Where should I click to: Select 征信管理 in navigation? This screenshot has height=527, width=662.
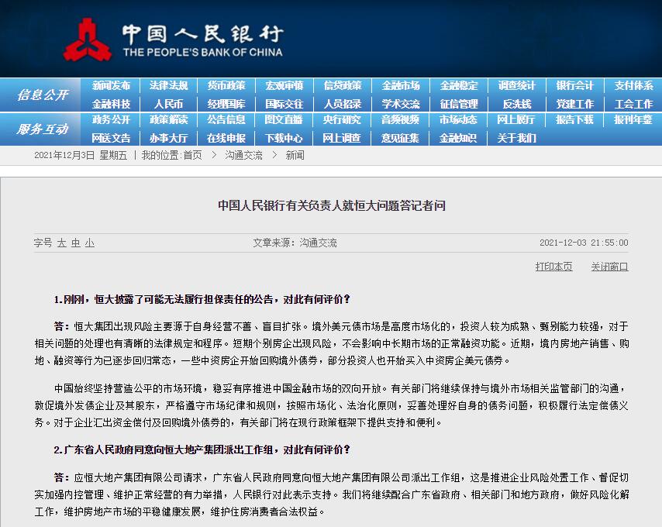[x=458, y=104]
